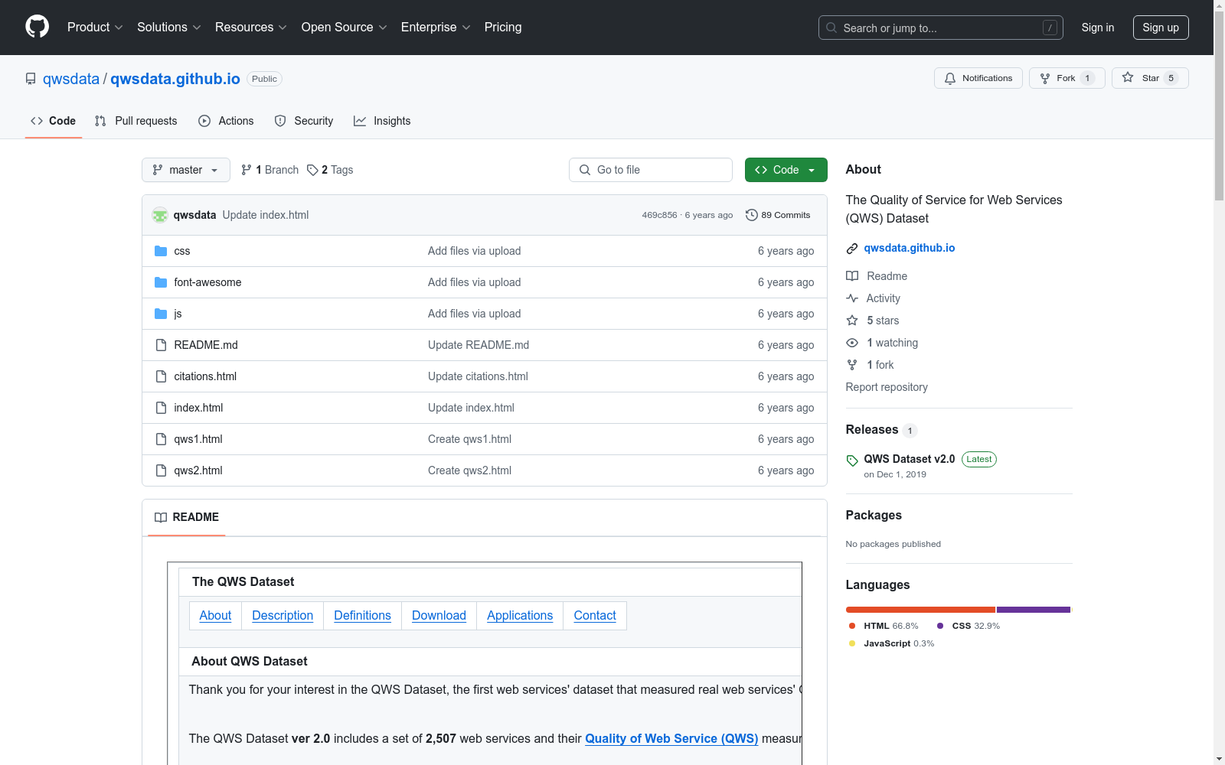The image size is (1225, 765).
Task: Open the green Code dropdown
Action: coord(786,170)
